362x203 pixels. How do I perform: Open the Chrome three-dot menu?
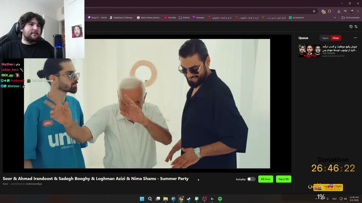358,11
